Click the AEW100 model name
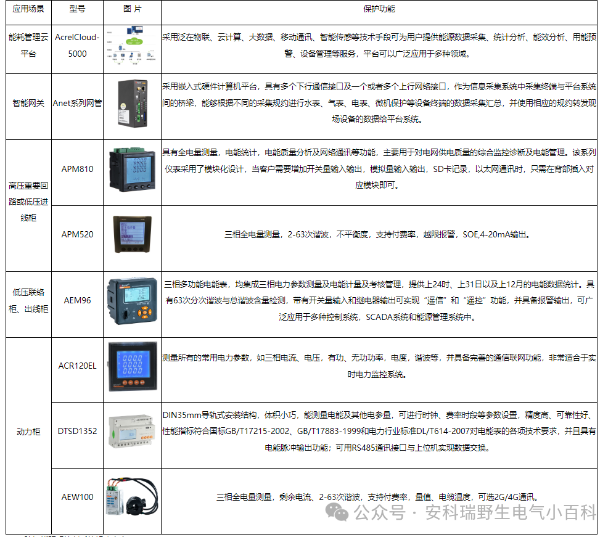Viewport: 616px width, 537px height. coord(78,498)
